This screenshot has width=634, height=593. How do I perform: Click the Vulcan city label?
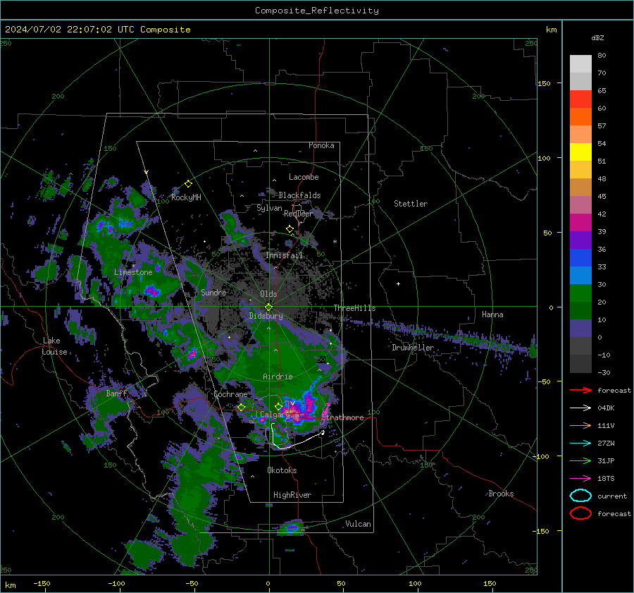tap(359, 524)
